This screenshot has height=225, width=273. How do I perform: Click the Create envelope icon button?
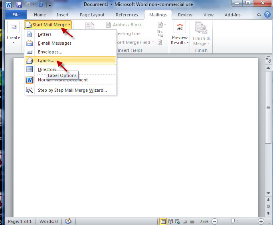pyautogui.click(x=14, y=27)
